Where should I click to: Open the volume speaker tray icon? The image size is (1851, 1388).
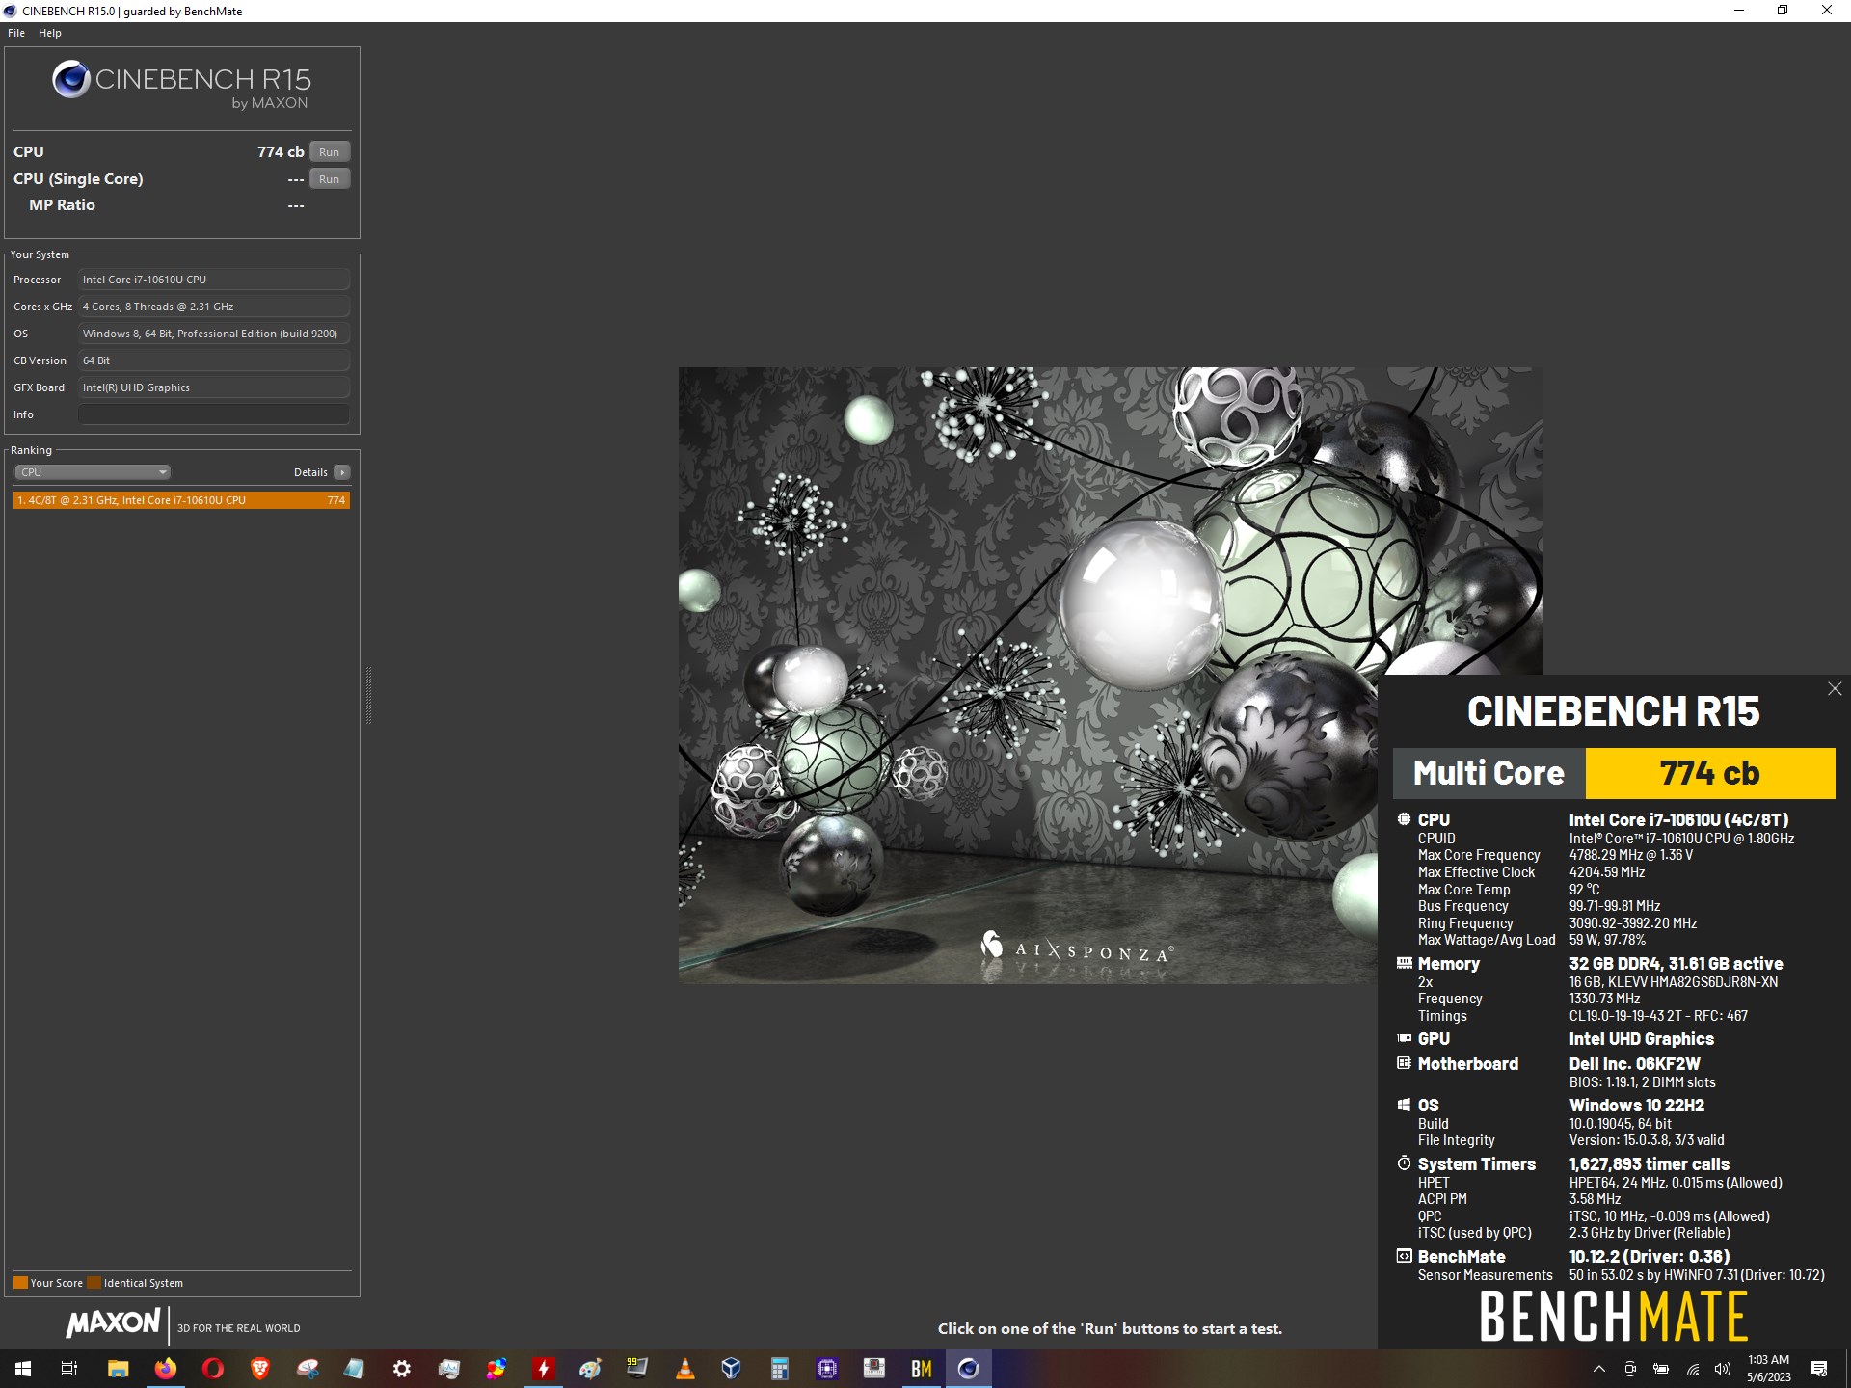pos(1723,1369)
